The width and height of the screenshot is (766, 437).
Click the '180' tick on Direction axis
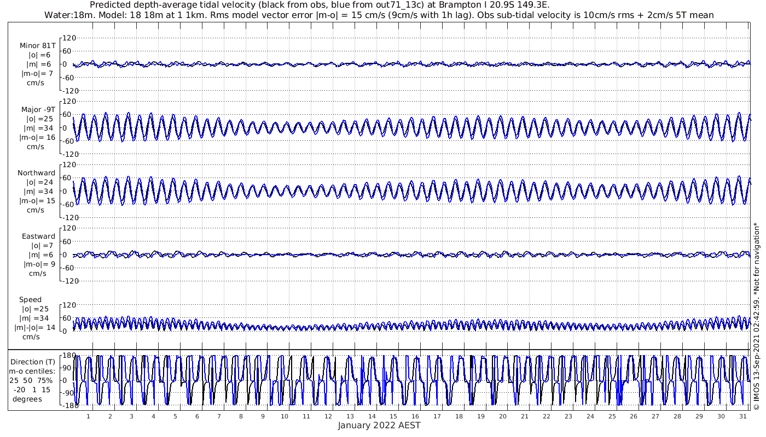(x=68, y=356)
